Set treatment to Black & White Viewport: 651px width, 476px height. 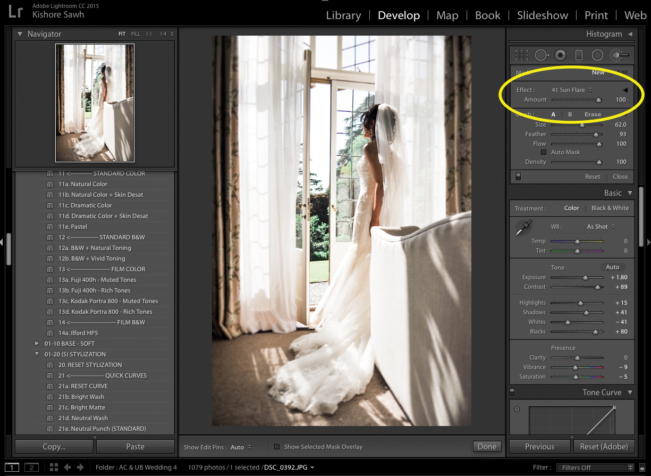click(610, 208)
